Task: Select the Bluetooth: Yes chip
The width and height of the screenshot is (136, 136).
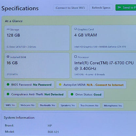Action: tap(47, 105)
